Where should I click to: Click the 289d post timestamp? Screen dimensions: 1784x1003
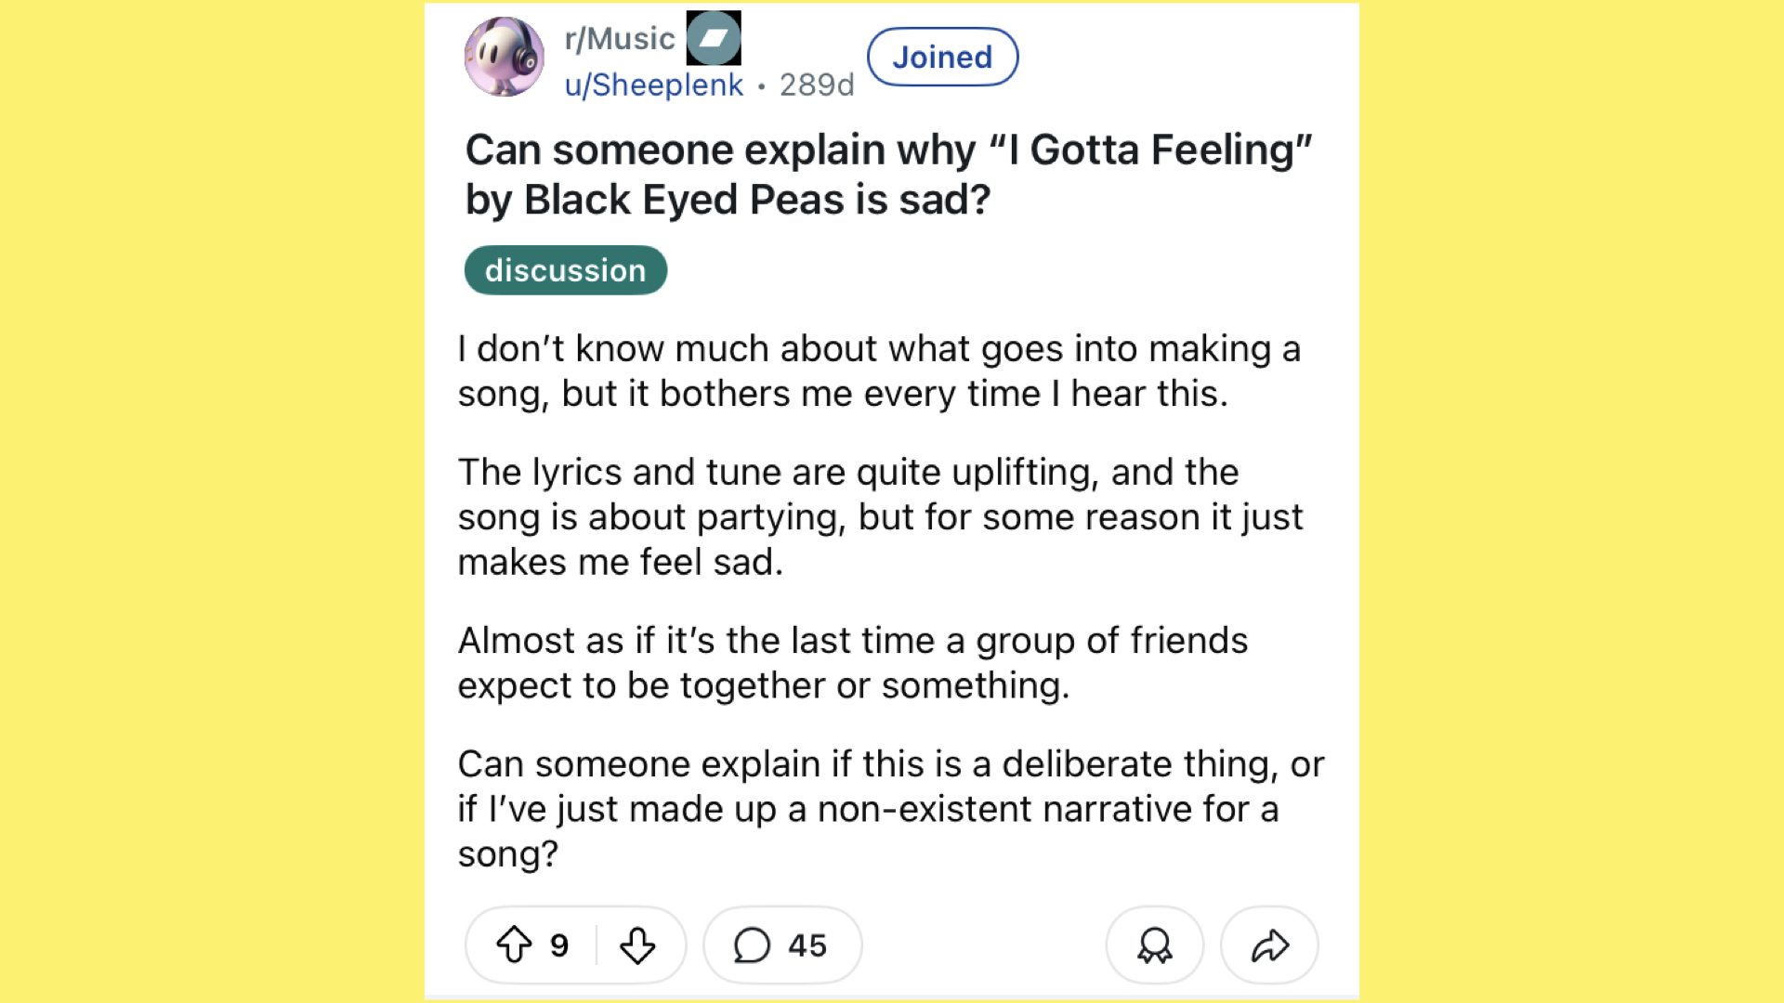click(817, 85)
